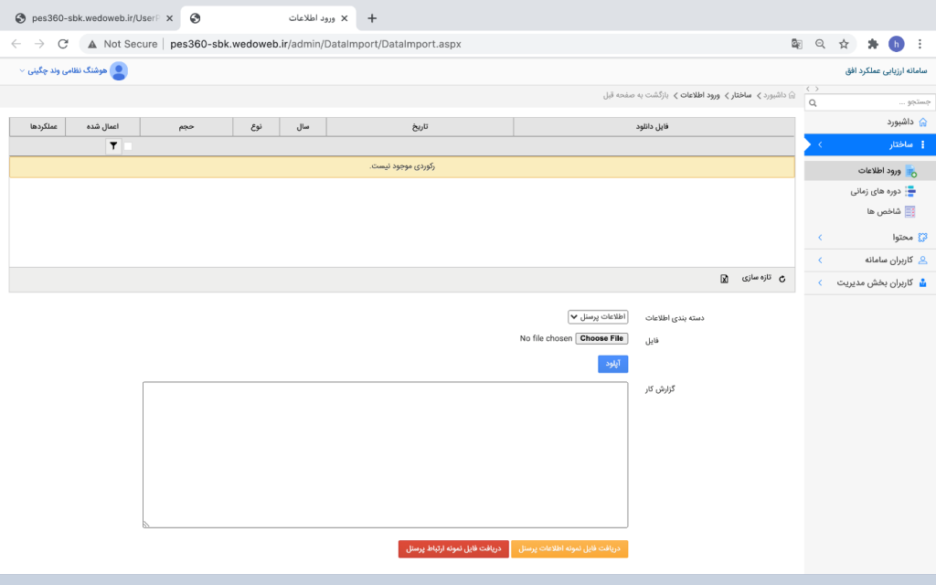The height and width of the screenshot is (585, 936).
Task: Click the browser translate page icon
Action: point(796,44)
